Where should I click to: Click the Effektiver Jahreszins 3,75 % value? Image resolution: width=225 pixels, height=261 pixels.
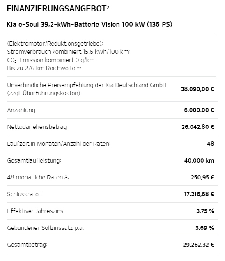point(205,211)
